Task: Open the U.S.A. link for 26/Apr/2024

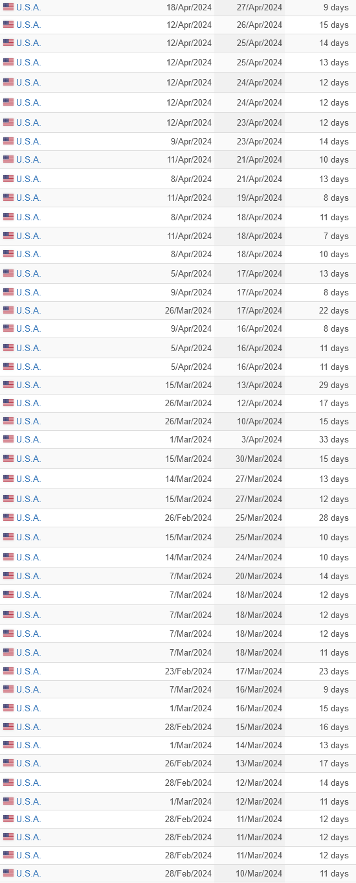Action: click(28, 25)
